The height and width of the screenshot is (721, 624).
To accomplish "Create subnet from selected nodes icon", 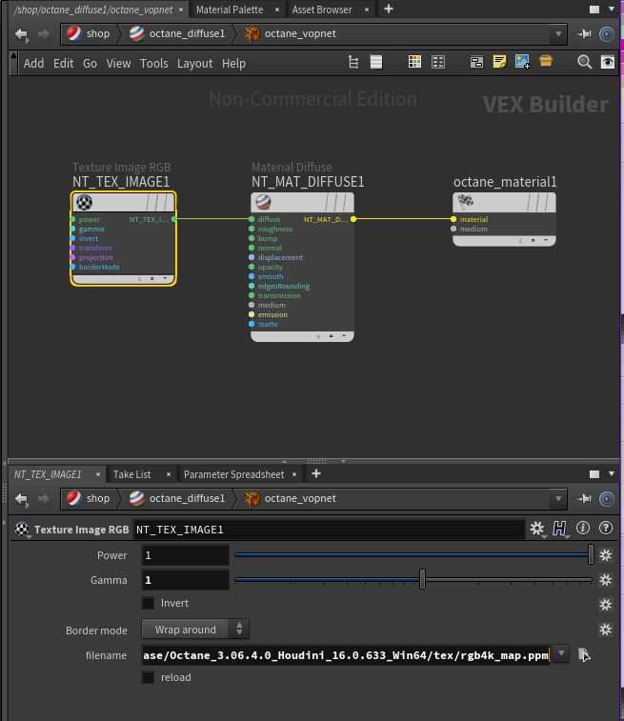I will click(x=546, y=61).
